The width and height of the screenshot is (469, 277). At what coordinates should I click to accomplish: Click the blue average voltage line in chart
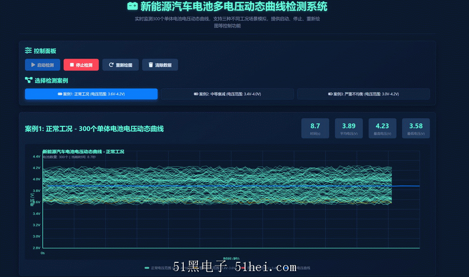405,186
